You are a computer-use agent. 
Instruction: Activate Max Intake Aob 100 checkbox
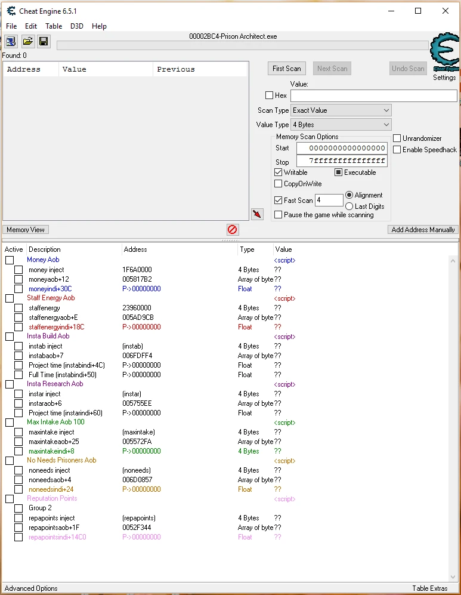click(10, 423)
